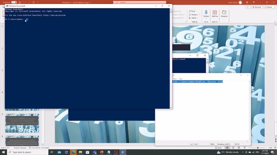
Task: Open Designer pane in PowerPoint ribbon
Action: point(224,13)
